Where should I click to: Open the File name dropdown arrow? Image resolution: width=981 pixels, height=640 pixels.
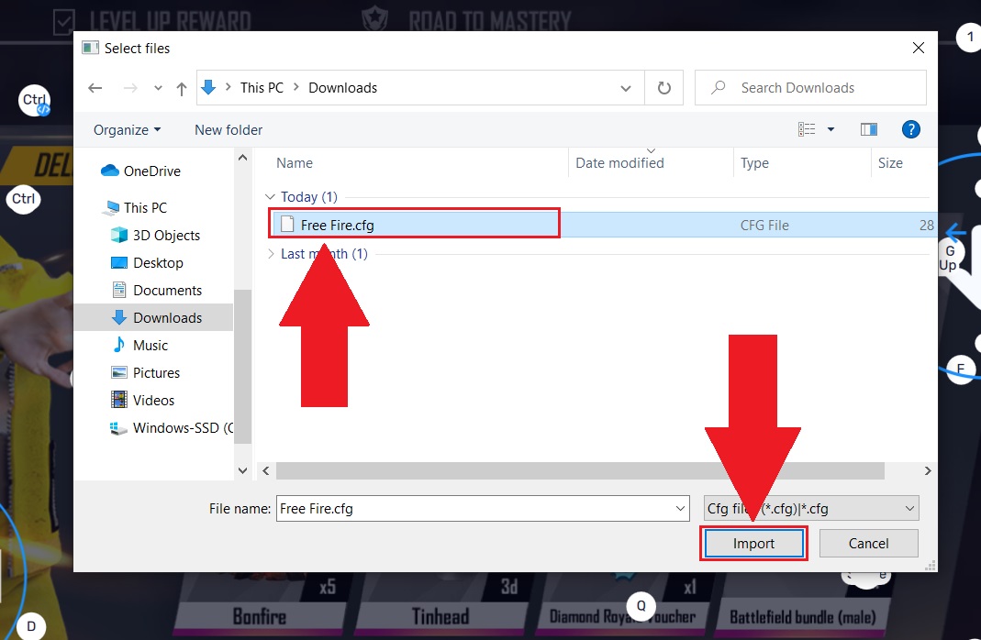(x=680, y=509)
